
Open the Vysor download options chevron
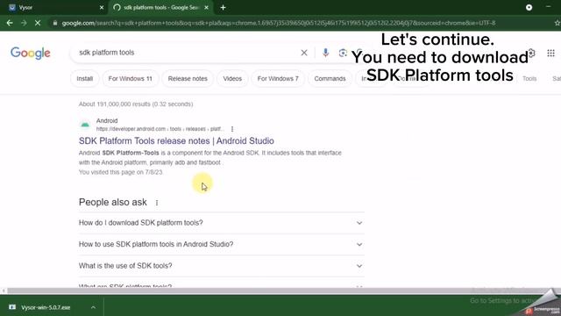(x=93, y=307)
